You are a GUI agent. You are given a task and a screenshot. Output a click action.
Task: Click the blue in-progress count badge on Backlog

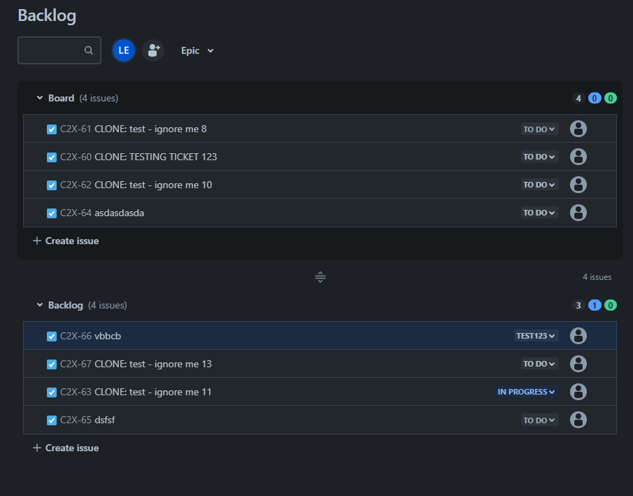point(594,305)
